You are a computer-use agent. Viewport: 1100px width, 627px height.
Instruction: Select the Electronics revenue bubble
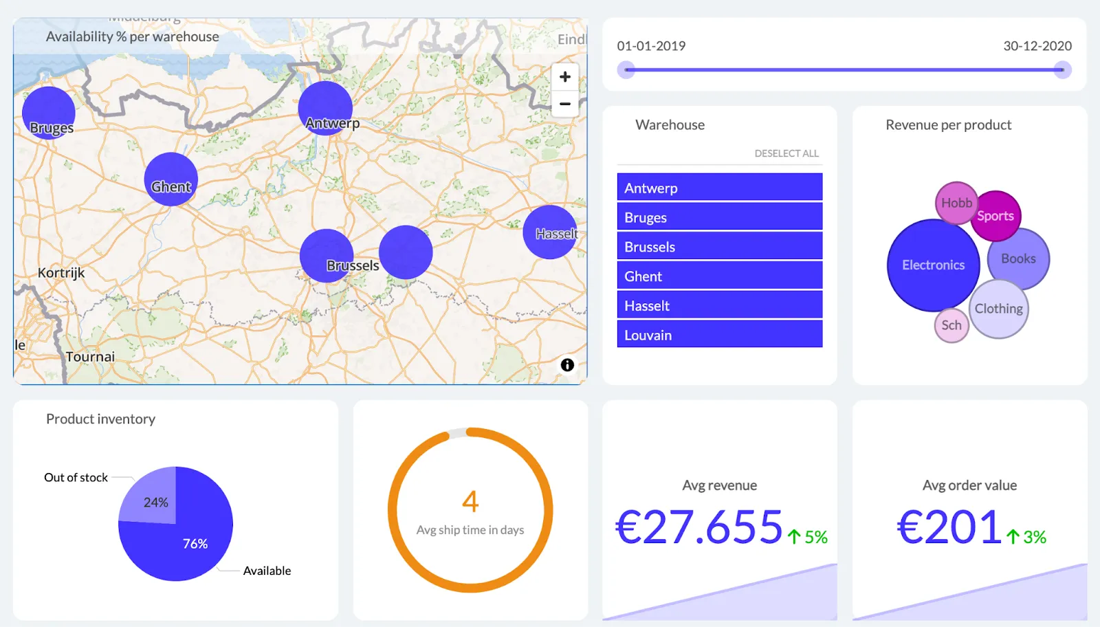coord(934,265)
